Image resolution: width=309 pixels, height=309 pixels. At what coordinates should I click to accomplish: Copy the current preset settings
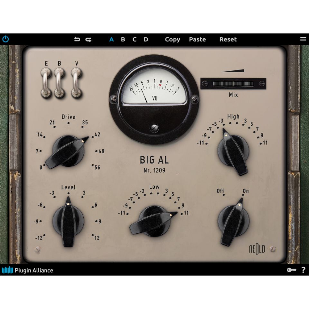tap(172, 39)
